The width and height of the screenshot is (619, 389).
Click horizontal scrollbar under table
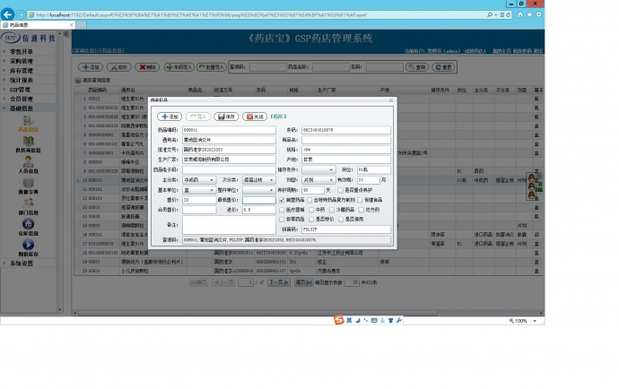tap(257, 313)
